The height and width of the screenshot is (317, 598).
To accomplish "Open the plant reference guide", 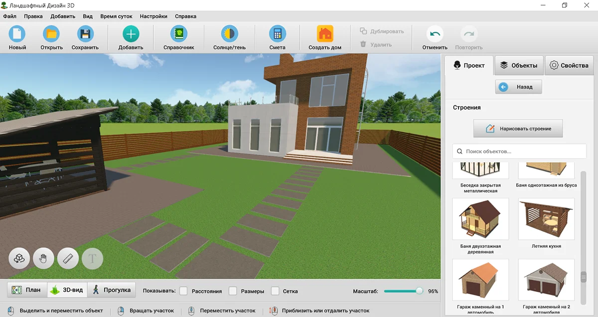I will (x=178, y=34).
